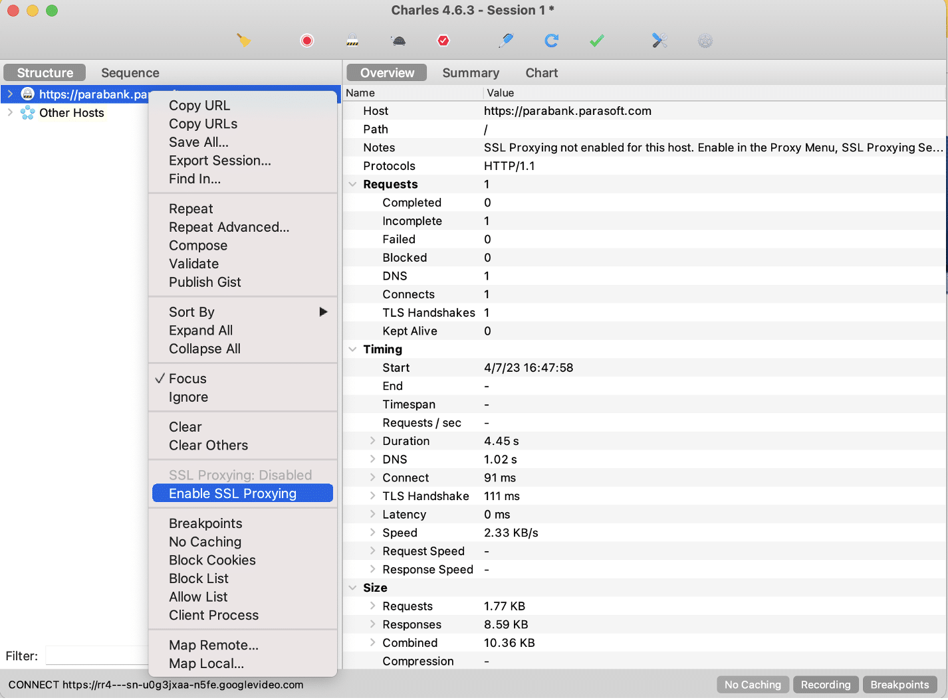Click the pen Compose toolbar icon
The height and width of the screenshot is (700, 948).
point(506,41)
